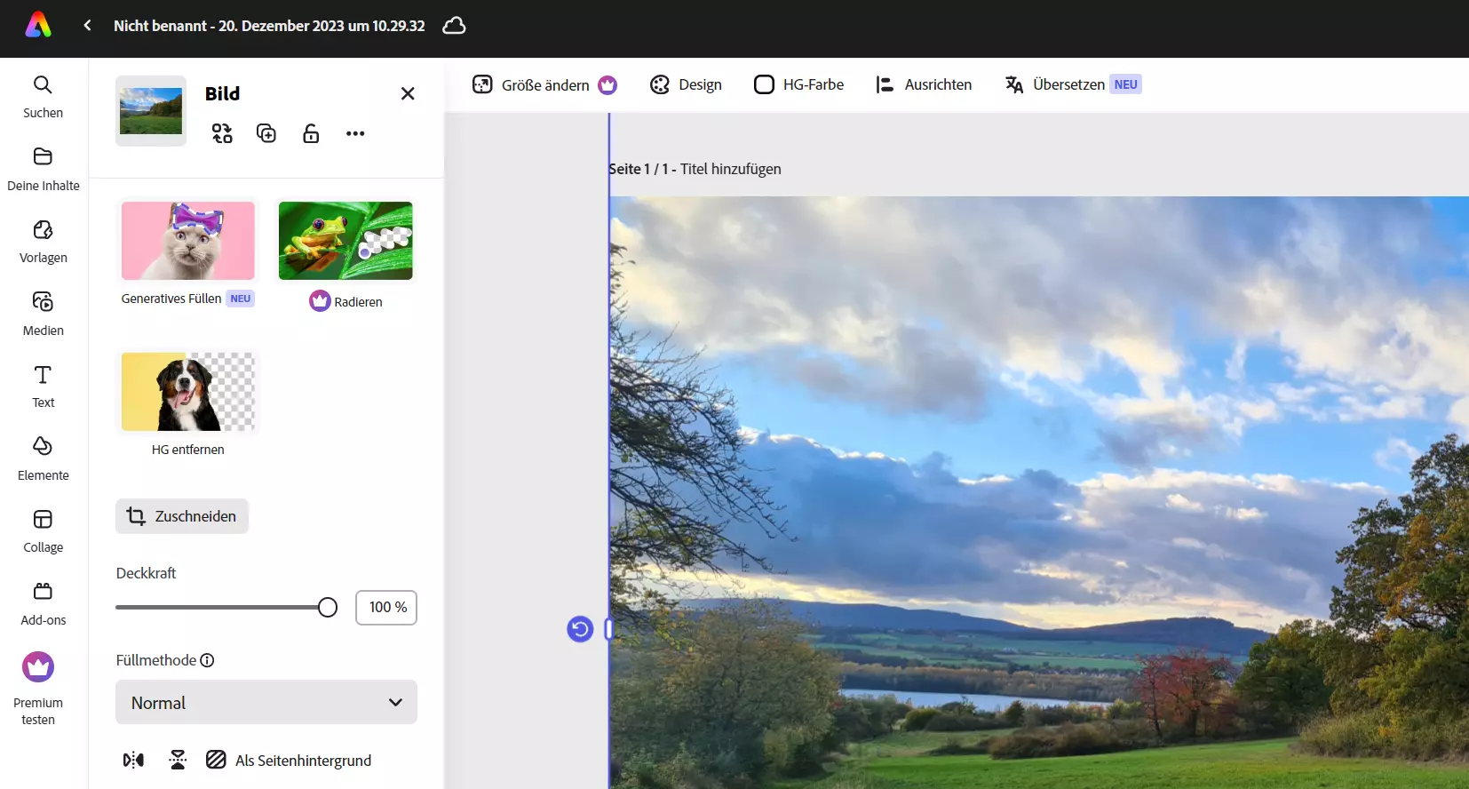Open the HG-Farbe background color option
Screen dimensions: 1469x789
point(798,84)
